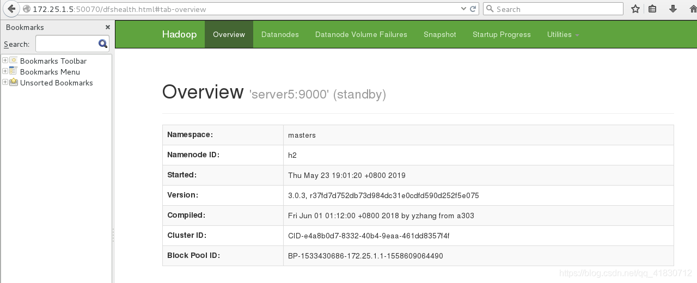697x283 pixels.
Task: Click the 'Cluster ID:' label cell
Action: [x=223, y=236]
